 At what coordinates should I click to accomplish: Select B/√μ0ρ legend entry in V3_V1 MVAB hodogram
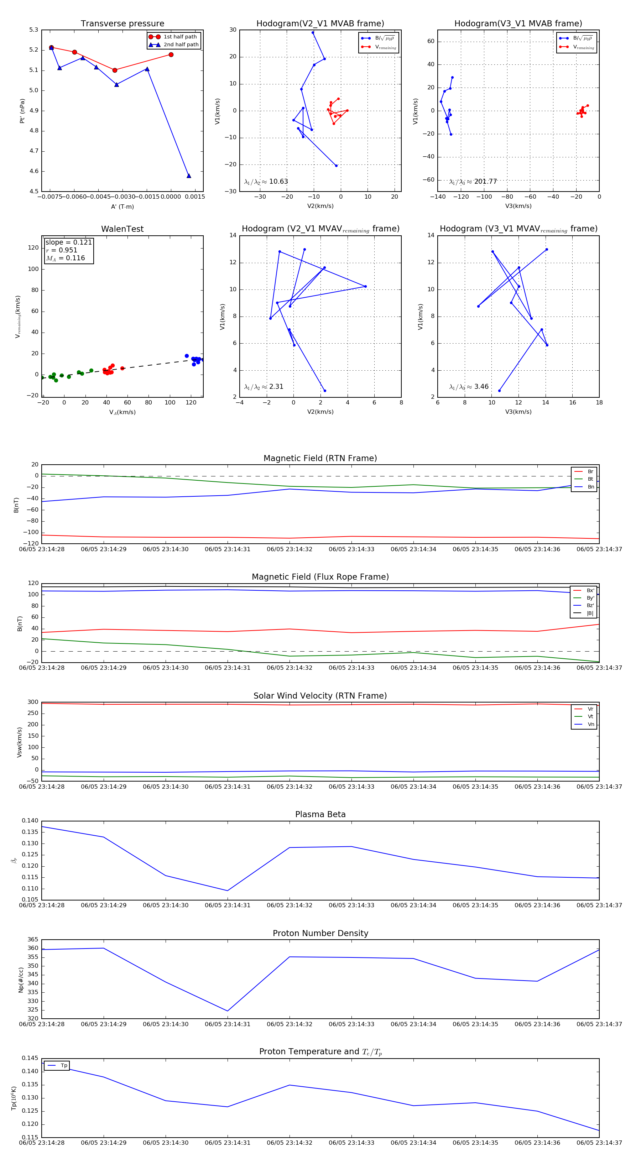point(577,38)
